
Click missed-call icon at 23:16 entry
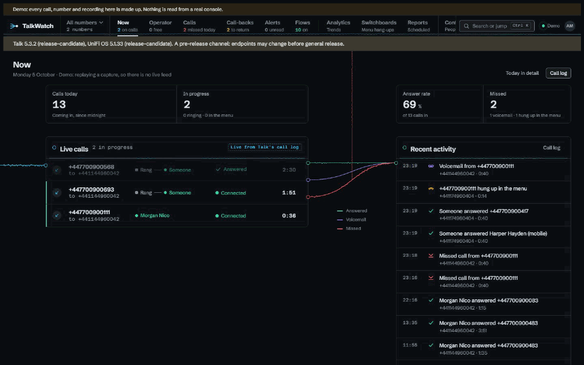[431, 278]
